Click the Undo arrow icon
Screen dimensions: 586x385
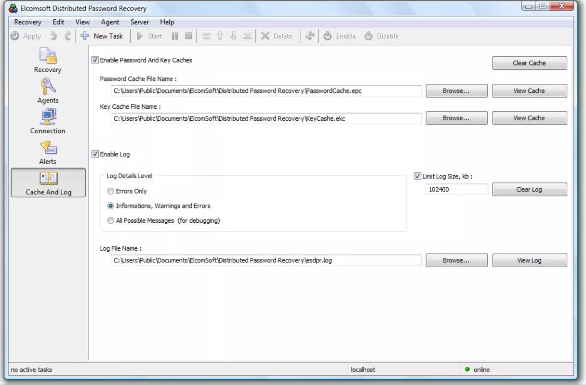click(53, 36)
